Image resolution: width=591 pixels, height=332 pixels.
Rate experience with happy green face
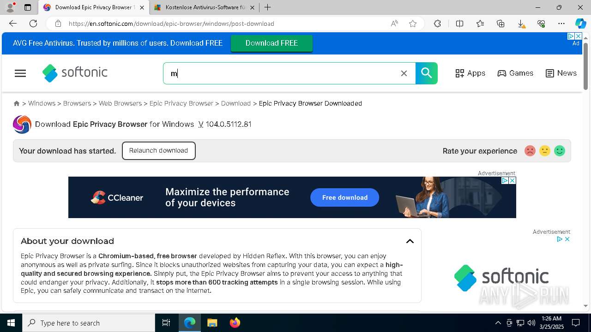coord(560,151)
